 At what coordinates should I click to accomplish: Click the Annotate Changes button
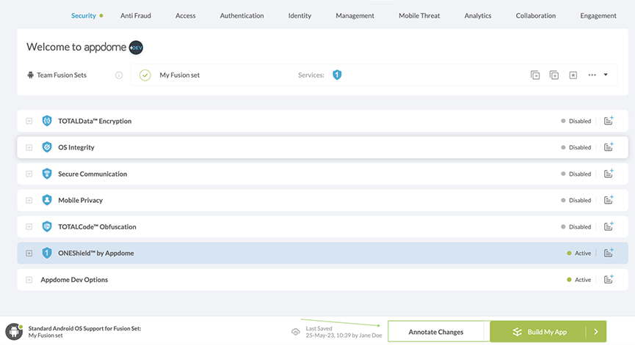436,332
